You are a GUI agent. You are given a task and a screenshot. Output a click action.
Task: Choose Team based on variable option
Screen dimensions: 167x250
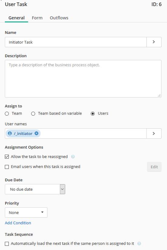point(33,114)
